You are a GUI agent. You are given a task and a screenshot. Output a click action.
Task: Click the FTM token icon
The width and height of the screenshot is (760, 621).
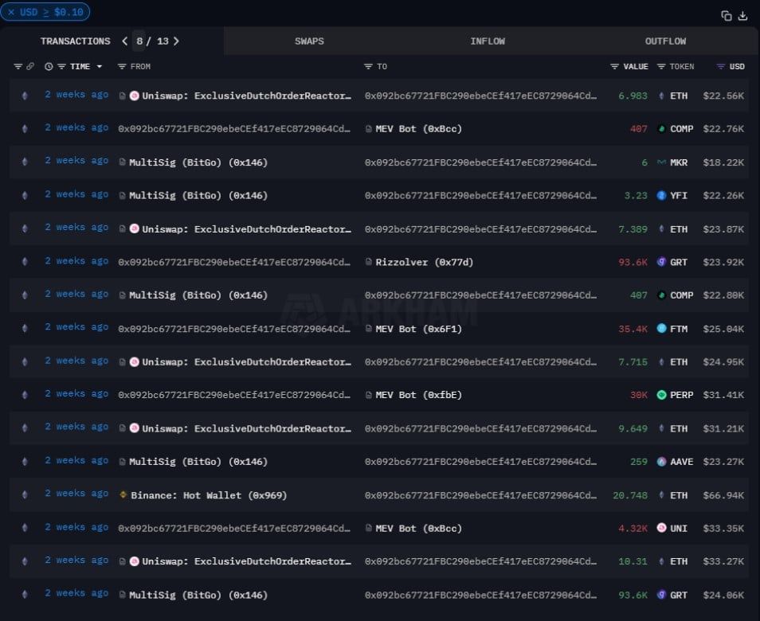661,329
